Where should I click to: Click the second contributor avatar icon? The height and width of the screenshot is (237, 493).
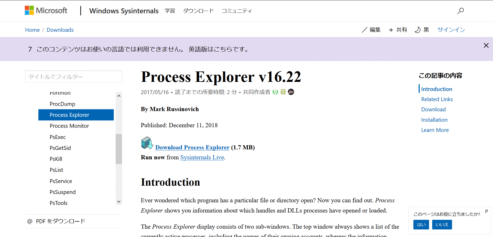[x=283, y=92]
